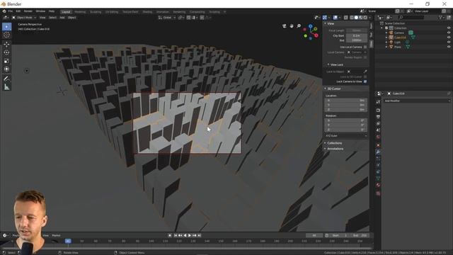The image size is (453, 255).
Task: Play the animation forward
Action: (190, 236)
